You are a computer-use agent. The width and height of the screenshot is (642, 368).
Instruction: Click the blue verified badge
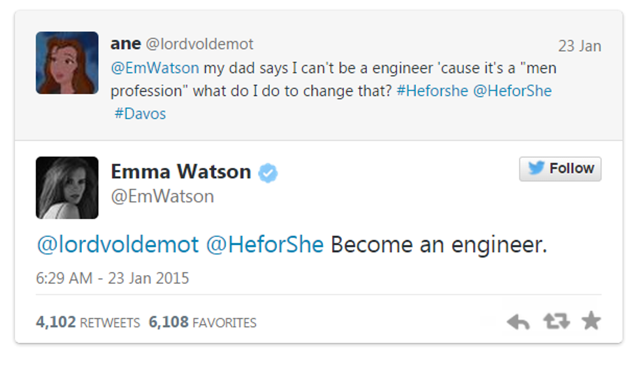pos(268,173)
